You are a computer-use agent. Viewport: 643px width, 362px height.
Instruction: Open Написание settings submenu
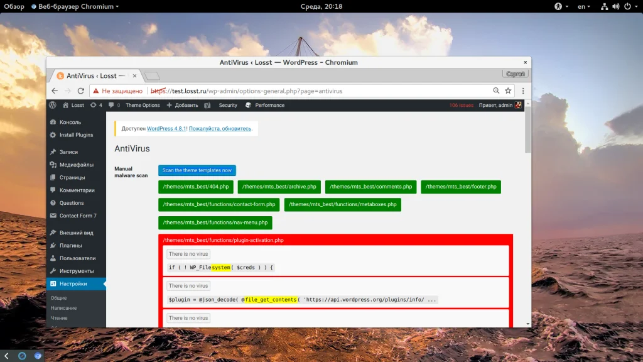point(63,308)
